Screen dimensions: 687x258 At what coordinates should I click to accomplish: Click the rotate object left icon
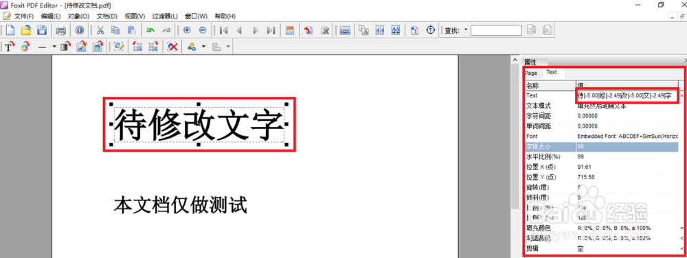(x=137, y=47)
